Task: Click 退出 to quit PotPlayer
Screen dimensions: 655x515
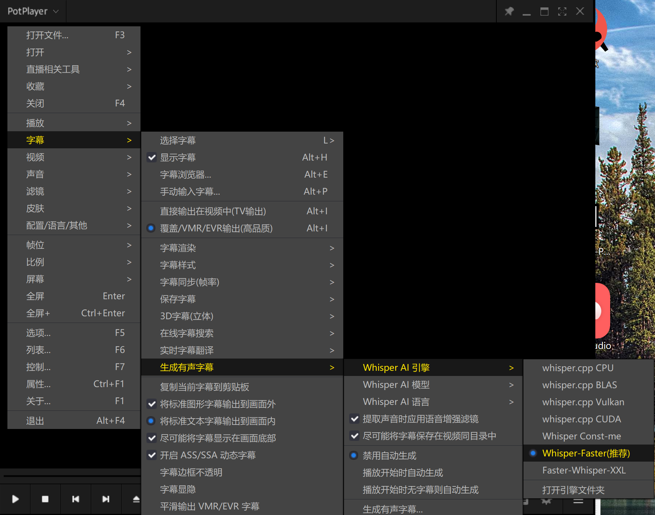Action: coord(74,421)
